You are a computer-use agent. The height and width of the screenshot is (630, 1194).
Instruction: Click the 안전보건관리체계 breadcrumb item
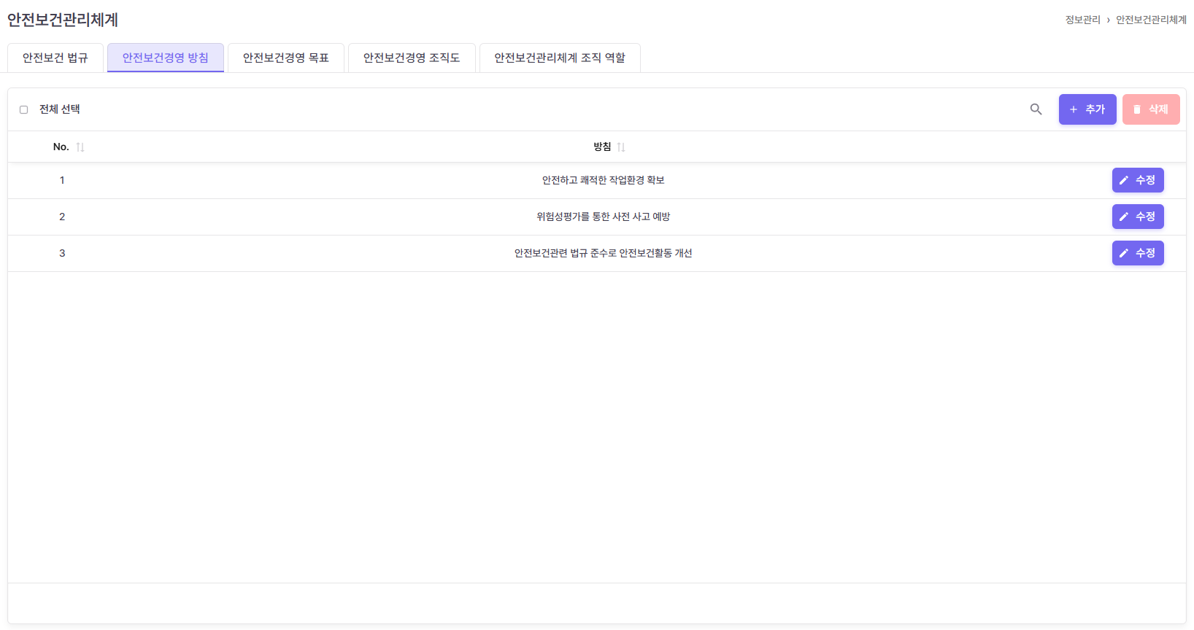[1151, 20]
